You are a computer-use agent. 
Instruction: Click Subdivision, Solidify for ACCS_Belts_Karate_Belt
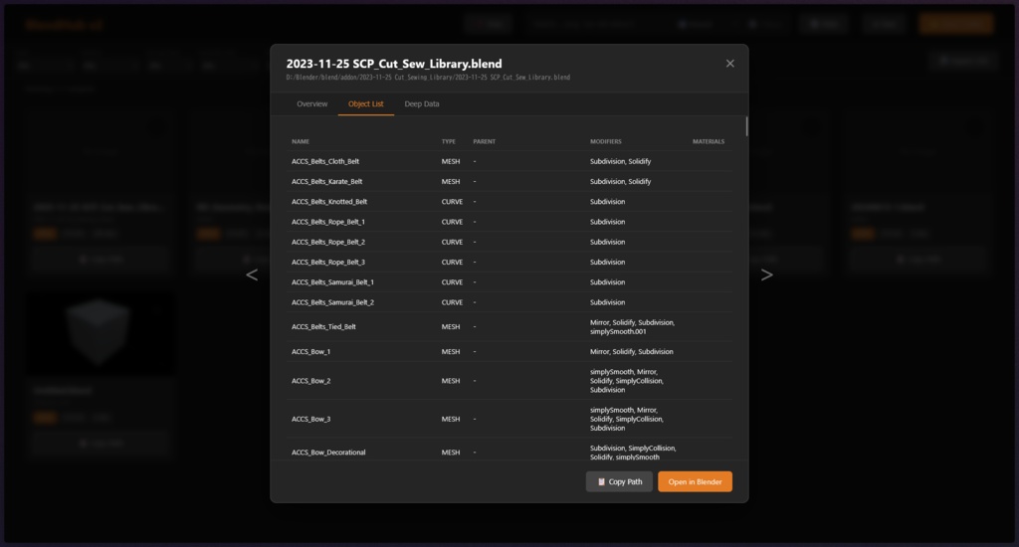(621, 181)
